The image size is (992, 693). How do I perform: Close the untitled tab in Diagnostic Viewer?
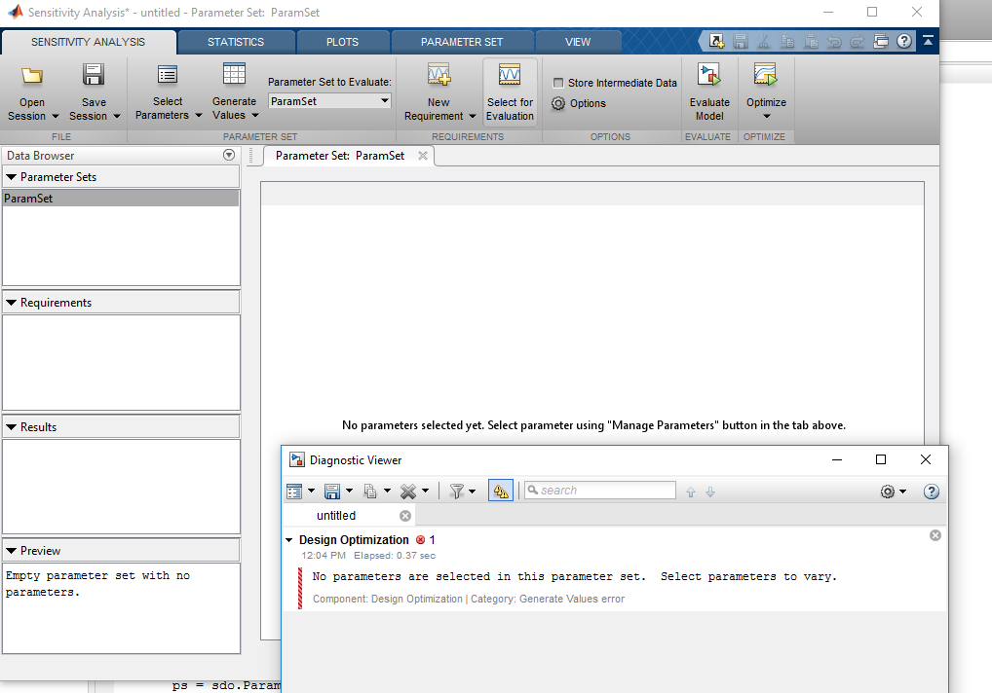(x=405, y=516)
